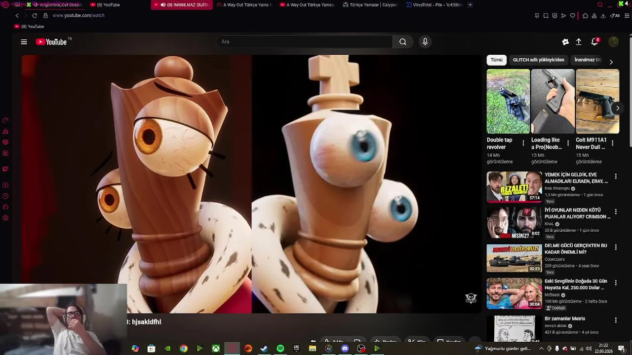This screenshot has width=632, height=355.
Task: Click the upload arrow icon
Action: [x=579, y=42]
